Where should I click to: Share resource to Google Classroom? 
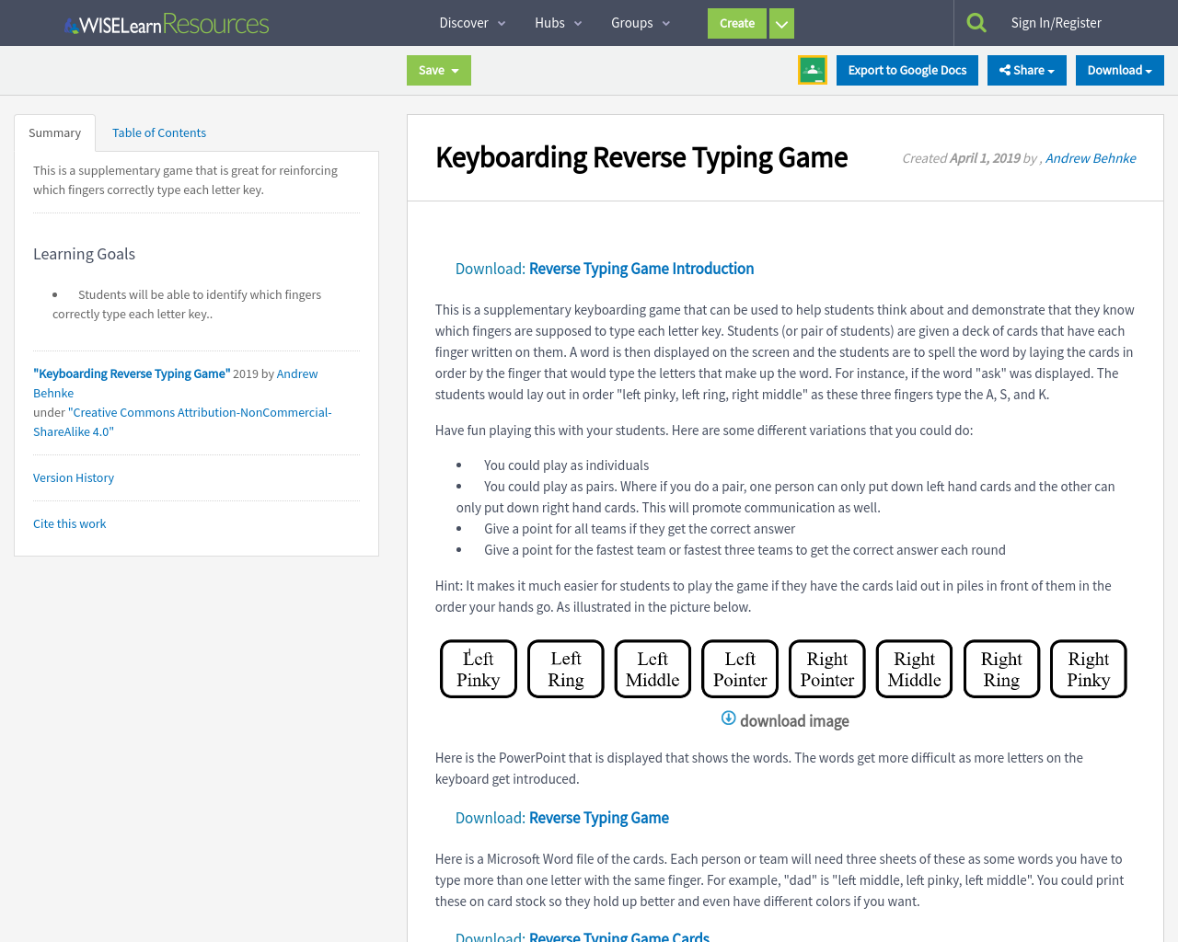[x=812, y=68]
